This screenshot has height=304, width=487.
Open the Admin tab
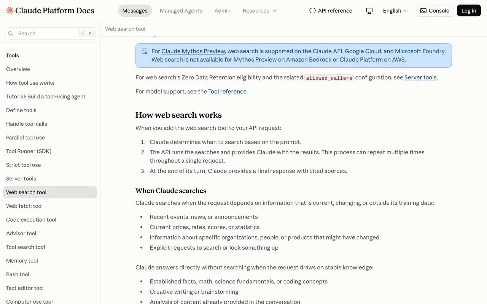[x=223, y=11]
